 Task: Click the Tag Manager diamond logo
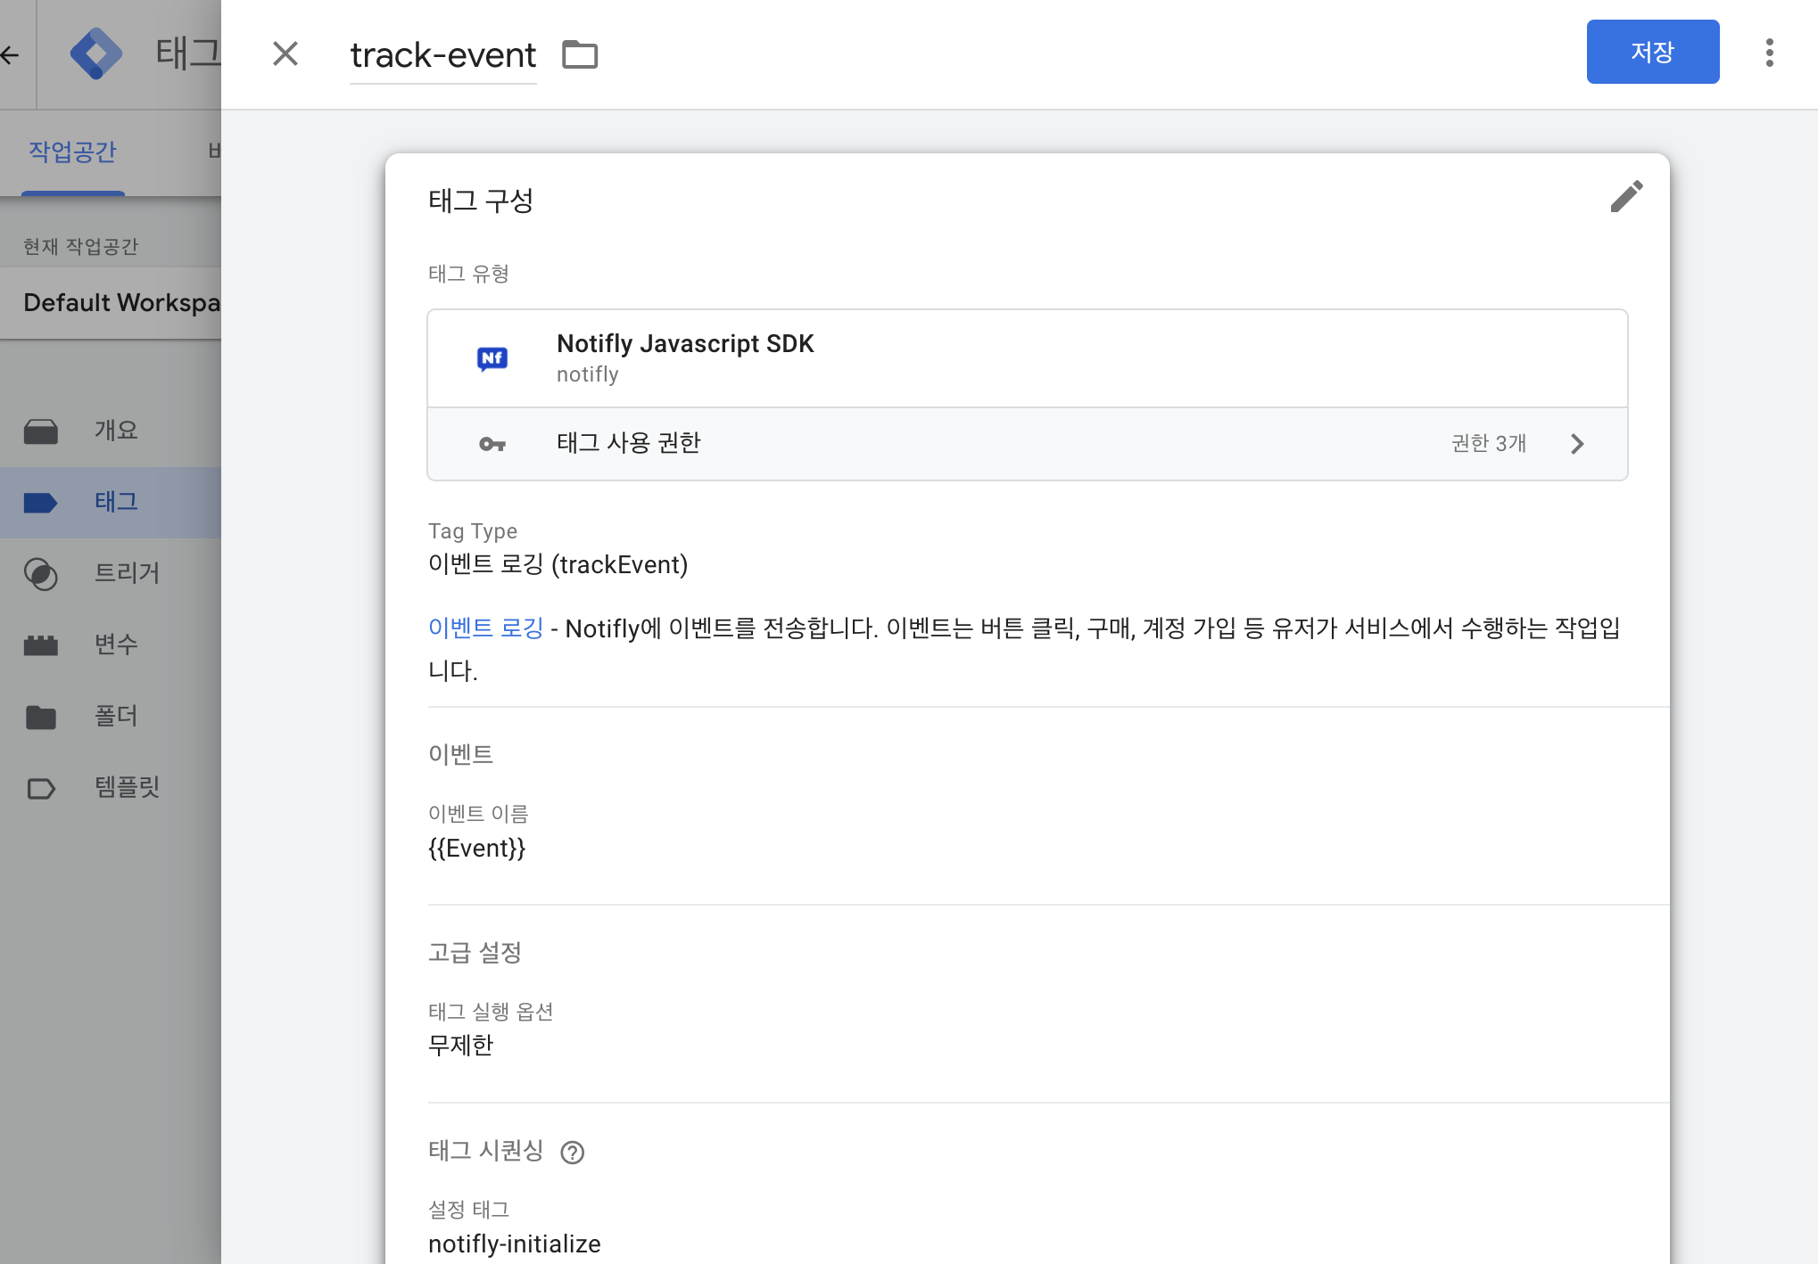point(98,53)
